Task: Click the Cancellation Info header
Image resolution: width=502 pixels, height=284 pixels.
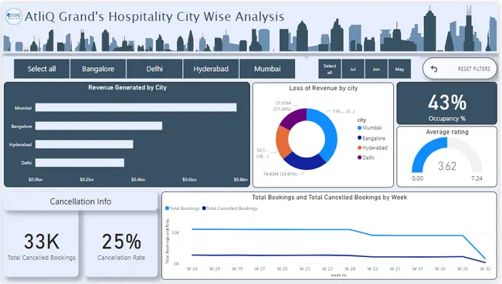Action: pyautogui.click(x=80, y=201)
